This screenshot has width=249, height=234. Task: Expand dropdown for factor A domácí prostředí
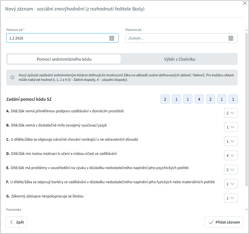click(231, 113)
